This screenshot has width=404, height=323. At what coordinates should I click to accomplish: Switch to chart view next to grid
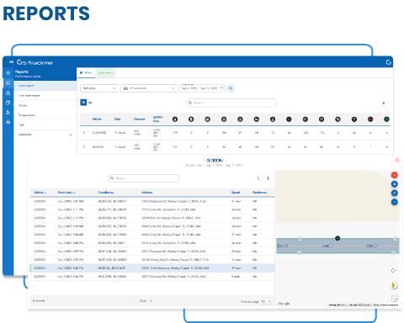point(90,103)
